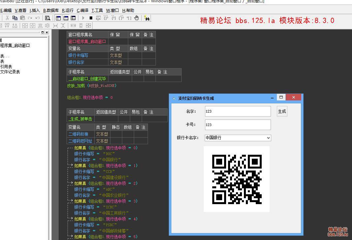
Task: Click the Cut scissors toolbar icon
Action: pos(7,18)
